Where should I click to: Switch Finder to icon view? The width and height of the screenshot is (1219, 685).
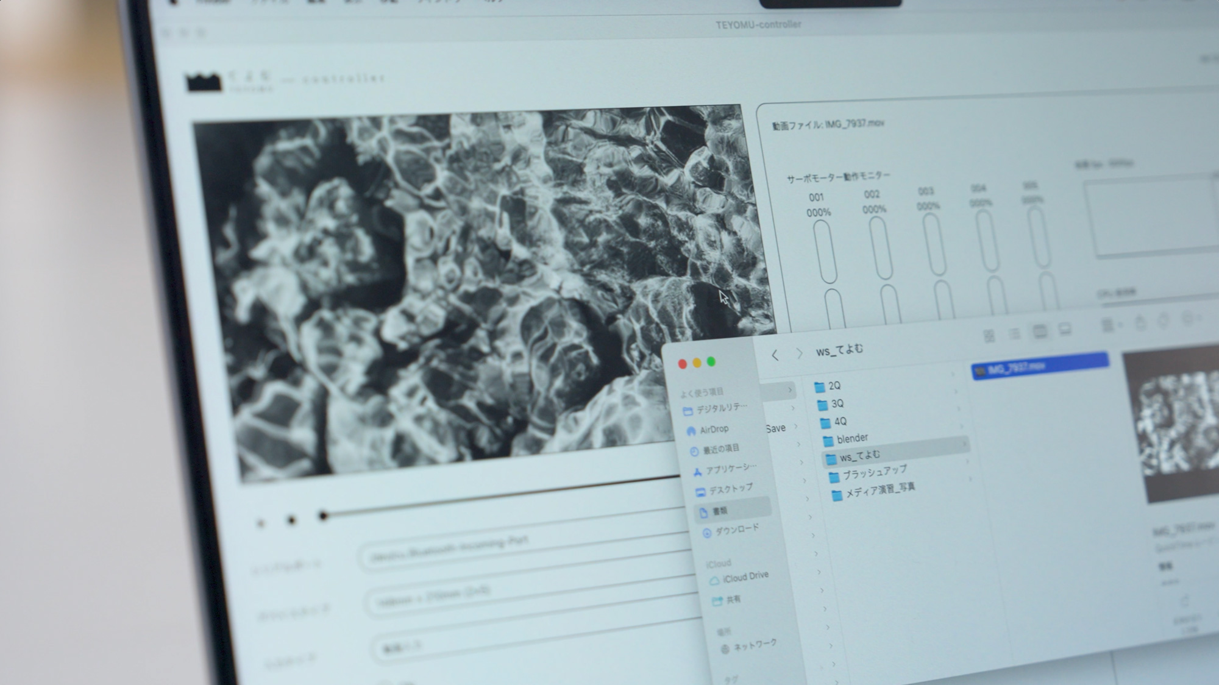pos(989,335)
